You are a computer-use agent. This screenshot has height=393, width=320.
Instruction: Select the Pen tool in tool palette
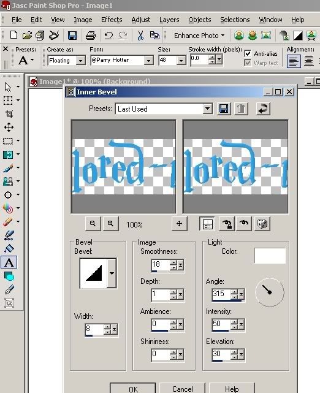click(x=9, y=289)
